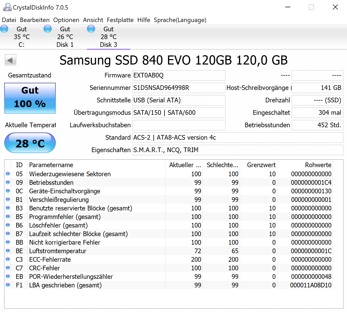Click status dot for row 09 Betriebsstunden

pos(8,182)
